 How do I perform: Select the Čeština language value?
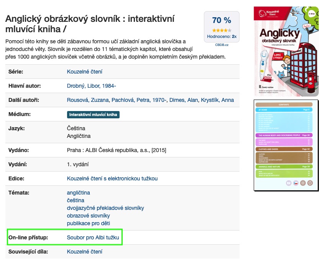(x=76, y=128)
